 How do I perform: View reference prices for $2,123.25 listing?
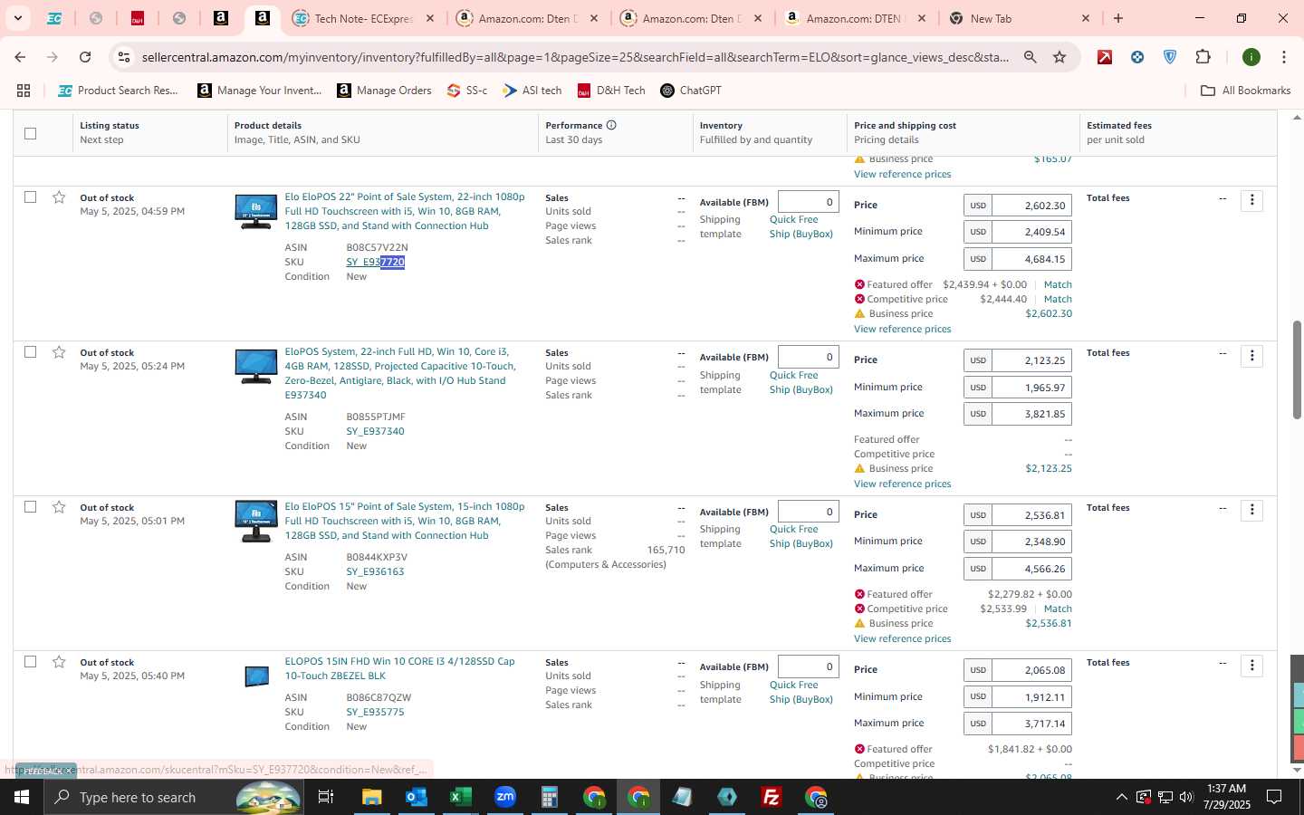[902, 484]
